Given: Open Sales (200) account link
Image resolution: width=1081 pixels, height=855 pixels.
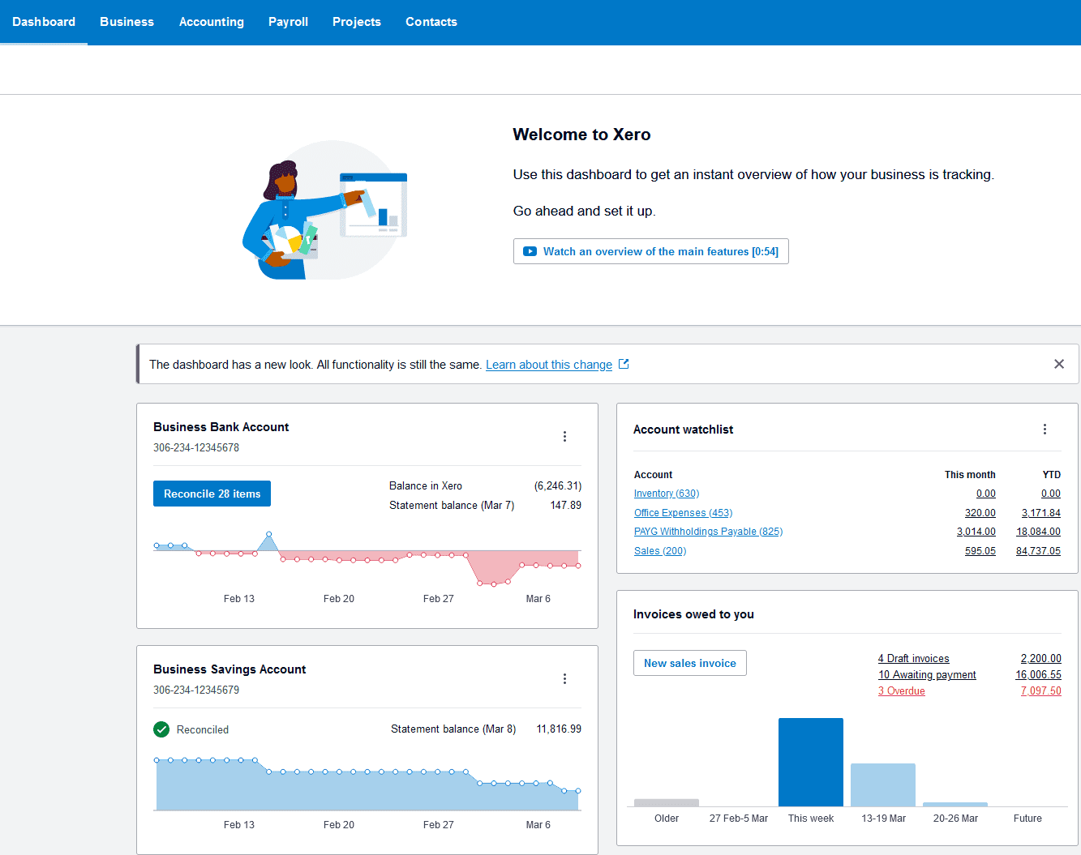Looking at the screenshot, I should coord(660,551).
